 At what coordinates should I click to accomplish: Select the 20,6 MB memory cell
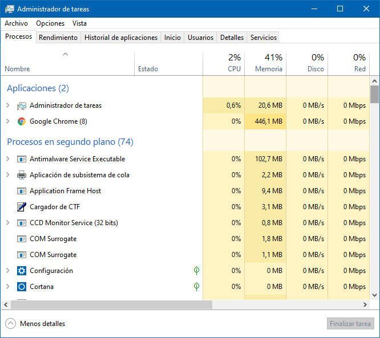(265, 105)
